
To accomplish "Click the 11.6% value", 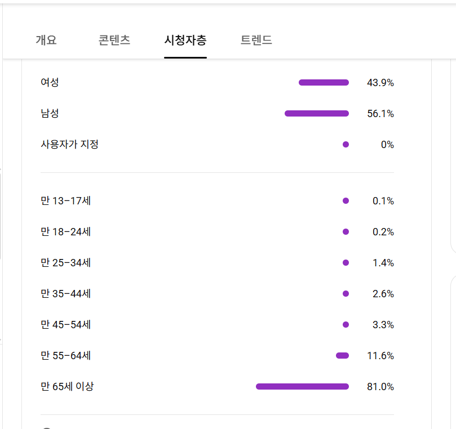I will pyautogui.click(x=380, y=356).
